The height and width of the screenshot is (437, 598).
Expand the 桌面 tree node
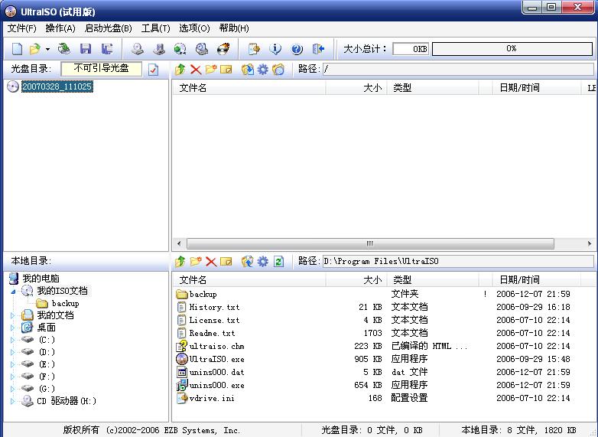12,328
